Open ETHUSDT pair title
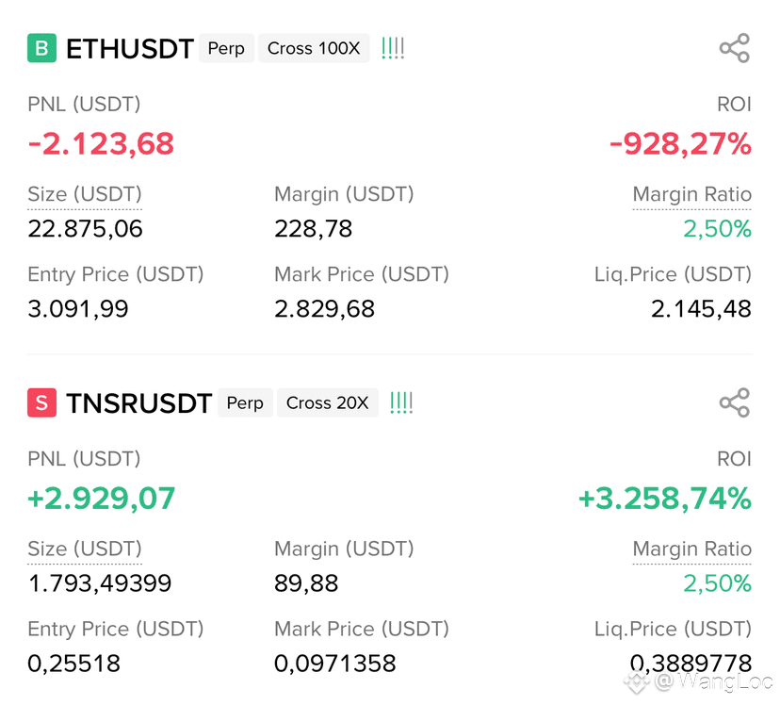 pos(130,49)
